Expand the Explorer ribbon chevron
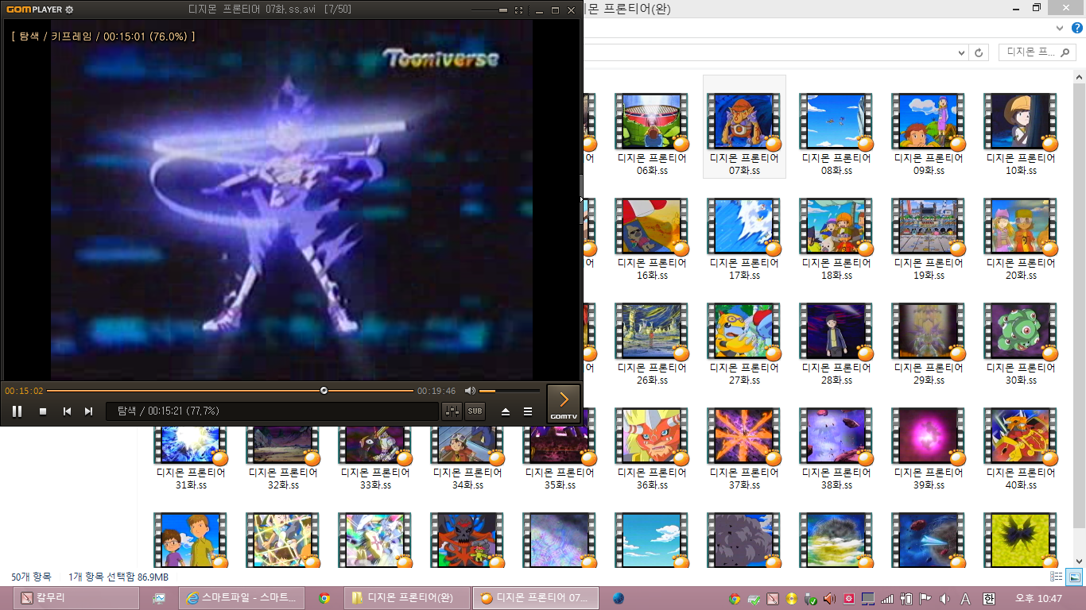This screenshot has width=1086, height=610. click(1058, 28)
